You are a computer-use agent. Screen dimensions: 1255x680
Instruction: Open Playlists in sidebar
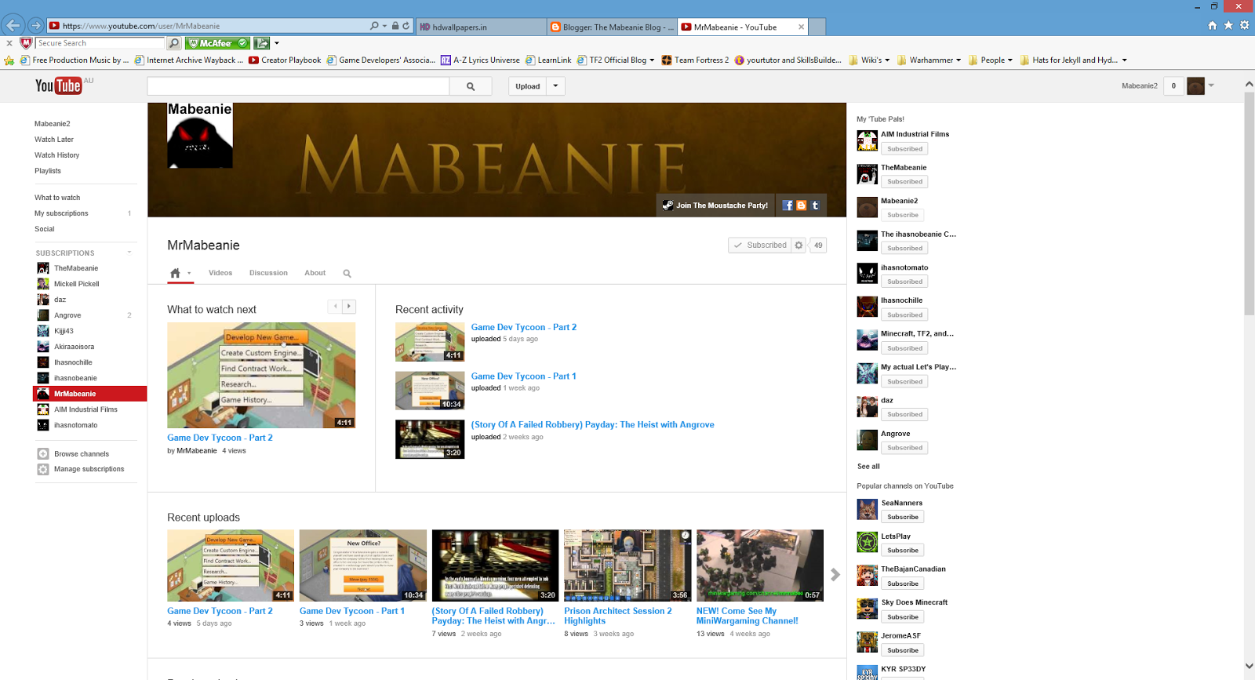point(48,171)
